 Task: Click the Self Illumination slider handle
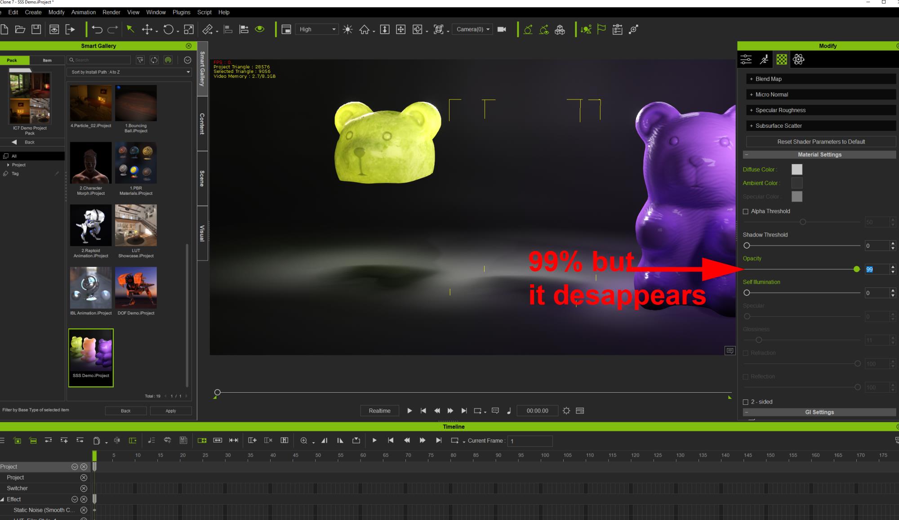(x=747, y=293)
